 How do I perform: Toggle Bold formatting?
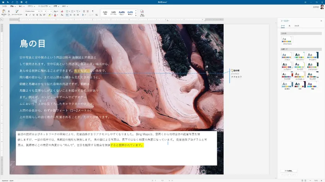26,15
